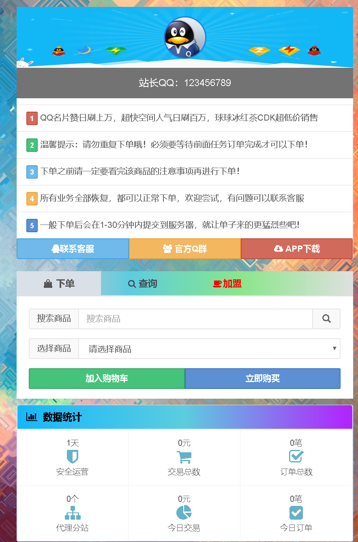The height and width of the screenshot is (542, 358).
Task: Click the 代理分站 label
Action: pos(73,528)
